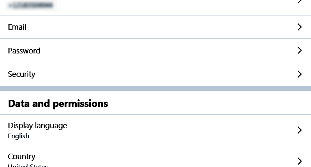Viewport: 311px width, 167px height.
Task: Click the chevron on Display language row
Action: tap(299, 130)
